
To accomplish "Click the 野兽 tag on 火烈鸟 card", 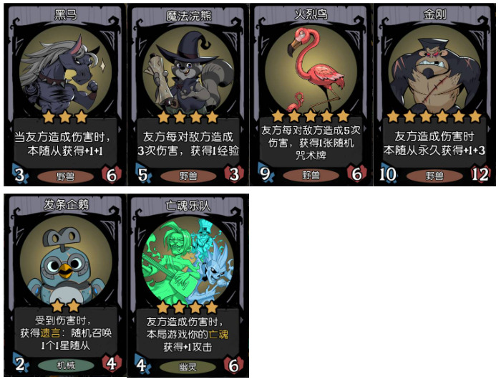I will click(x=311, y=175).
